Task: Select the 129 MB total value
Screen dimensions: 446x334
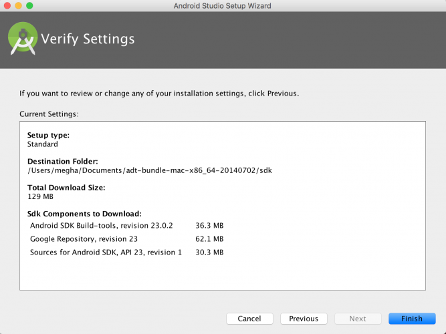Action: pos(40,196)
